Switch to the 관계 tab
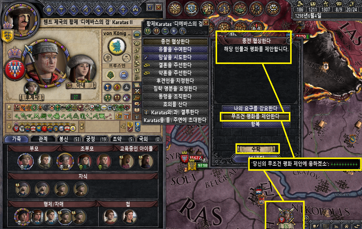 43,139
